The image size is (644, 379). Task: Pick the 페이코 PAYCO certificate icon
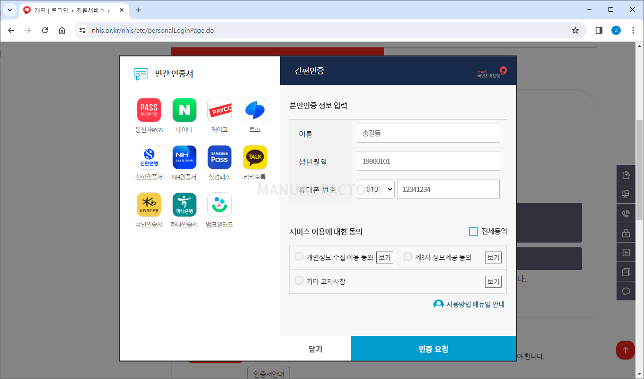220,110
